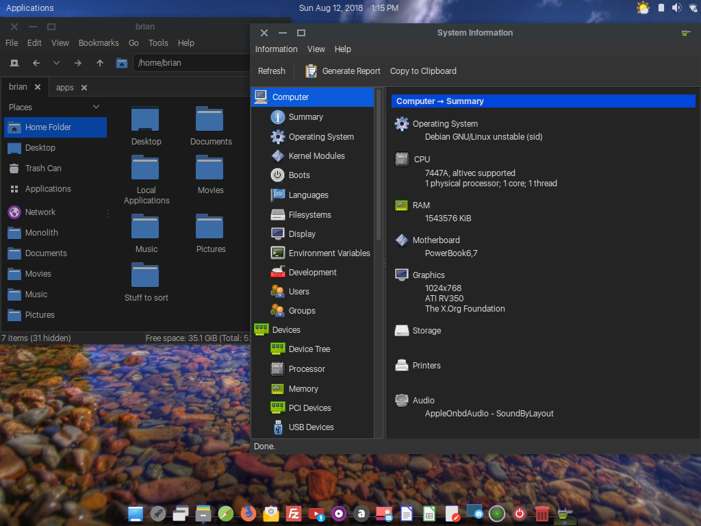Viewport: 701px width, 526px height.
Task: Click the /home/brian path field
Action: click(x=192, y=63)
